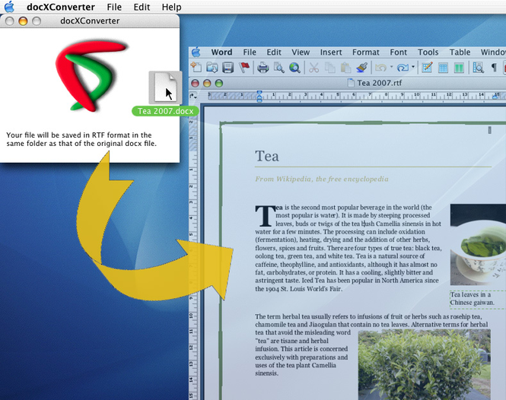This screenshot has width=506, height=400.
Task: Click the tea plant bush photo
Action: pos(425,364)
